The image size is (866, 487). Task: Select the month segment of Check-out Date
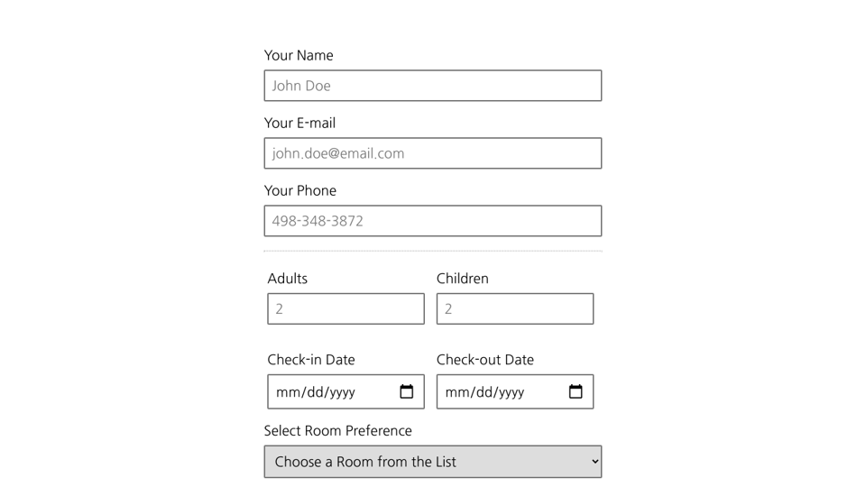(456, 392)
